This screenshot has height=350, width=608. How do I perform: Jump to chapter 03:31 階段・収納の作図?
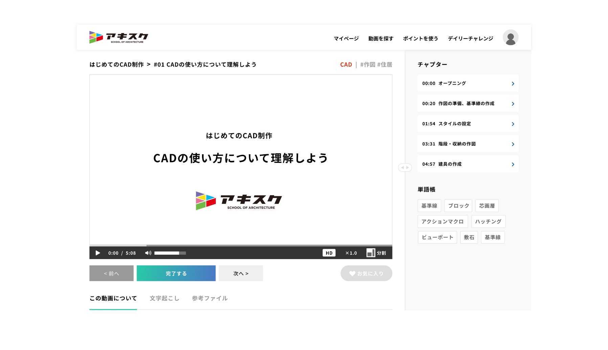[x=468, y=144]
